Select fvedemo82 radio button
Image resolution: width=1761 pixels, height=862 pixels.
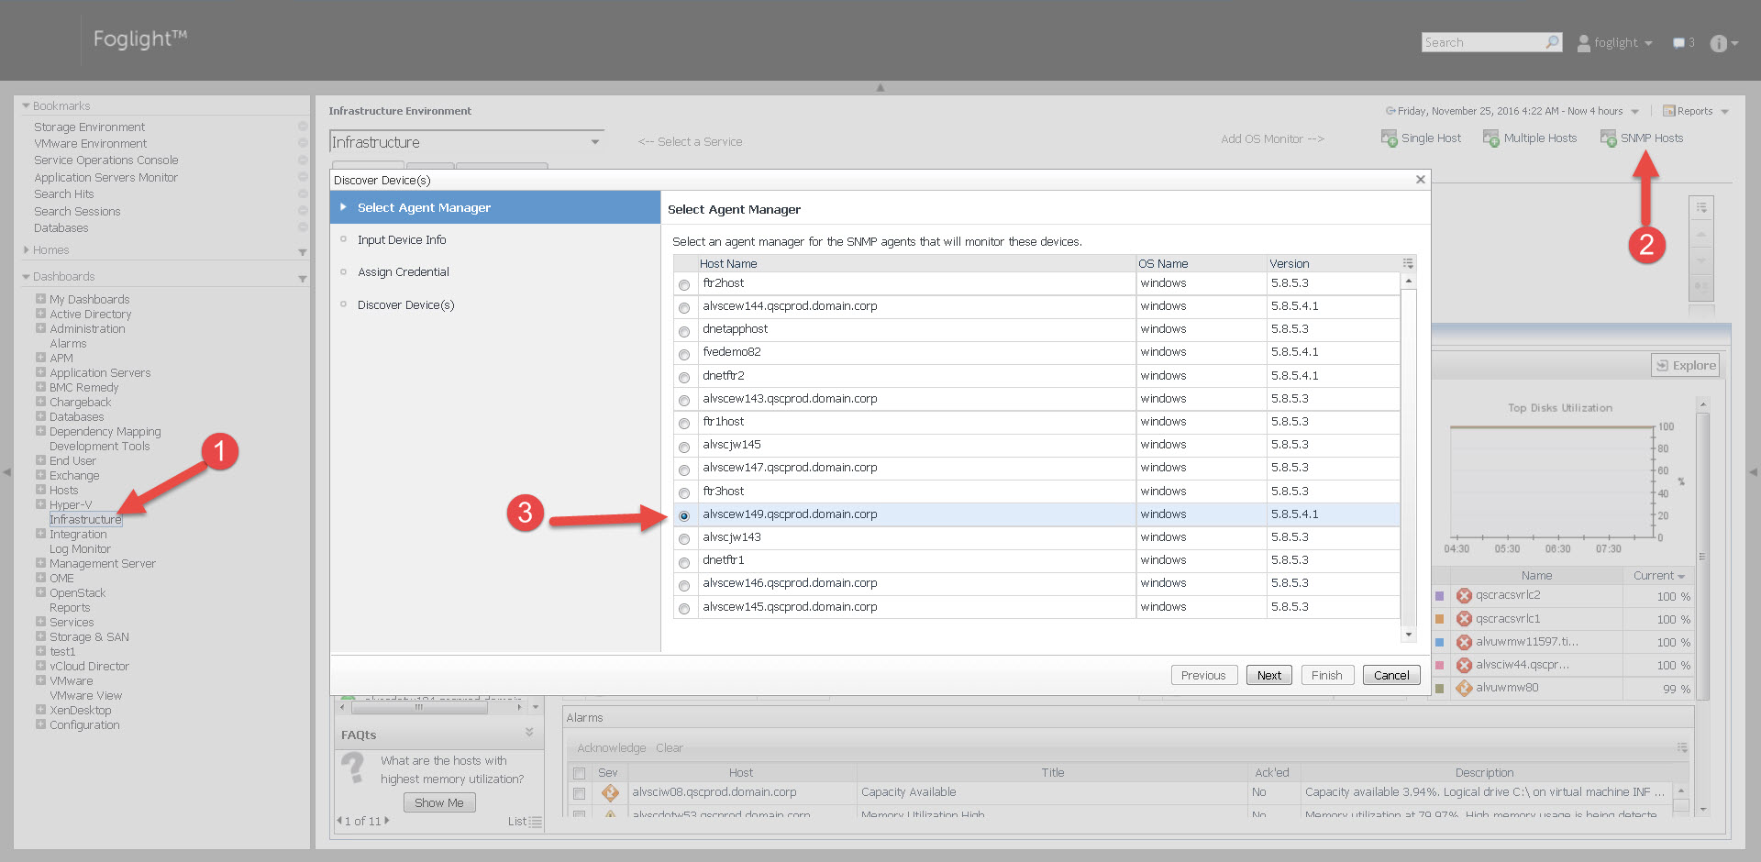[x=684, y=354]
